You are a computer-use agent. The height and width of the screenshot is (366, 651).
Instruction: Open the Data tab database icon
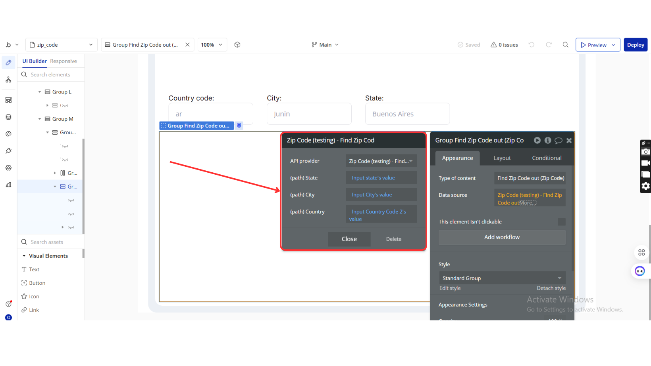(8, 117)
